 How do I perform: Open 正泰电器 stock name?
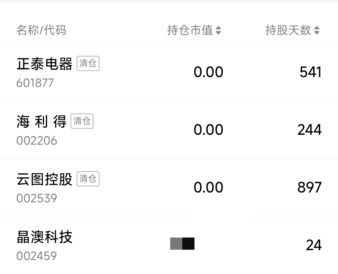(44, 64)
